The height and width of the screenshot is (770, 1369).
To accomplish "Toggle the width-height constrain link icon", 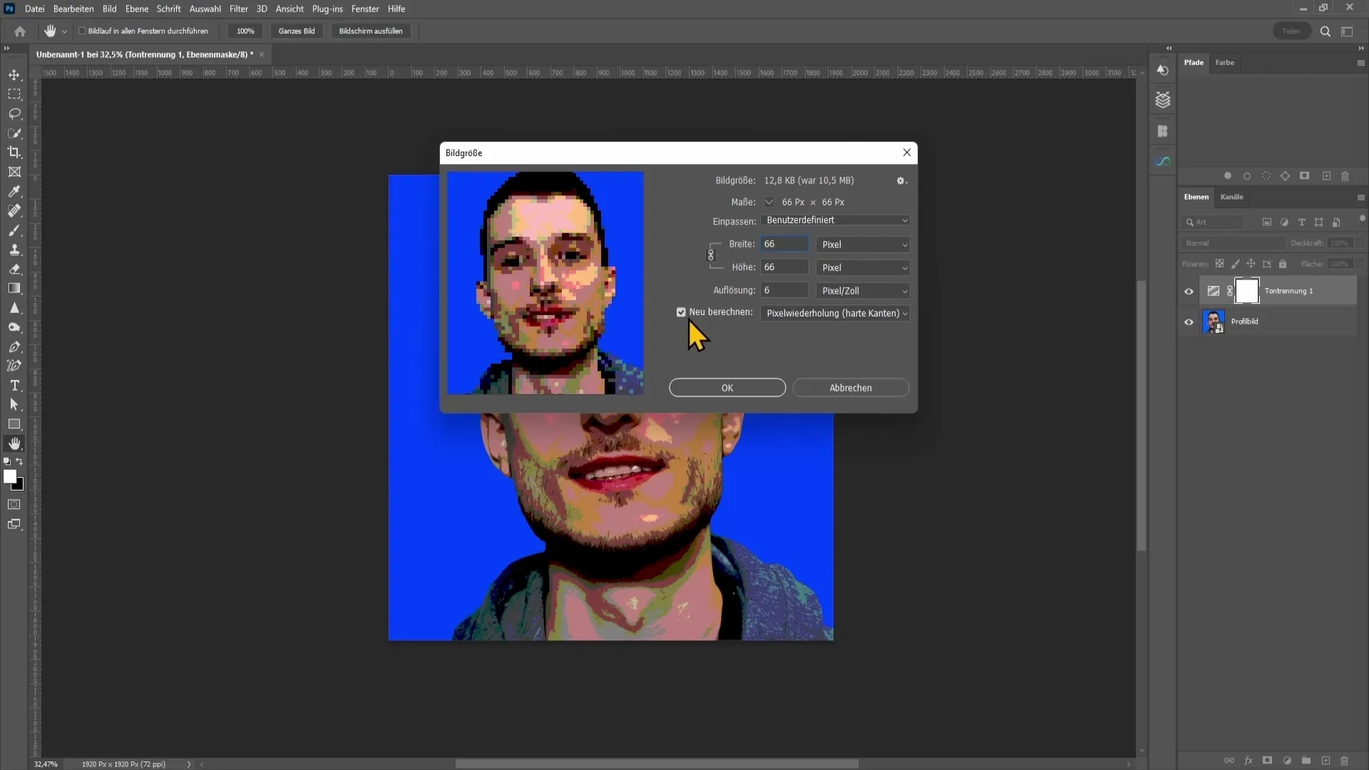I will click(710, 255).
